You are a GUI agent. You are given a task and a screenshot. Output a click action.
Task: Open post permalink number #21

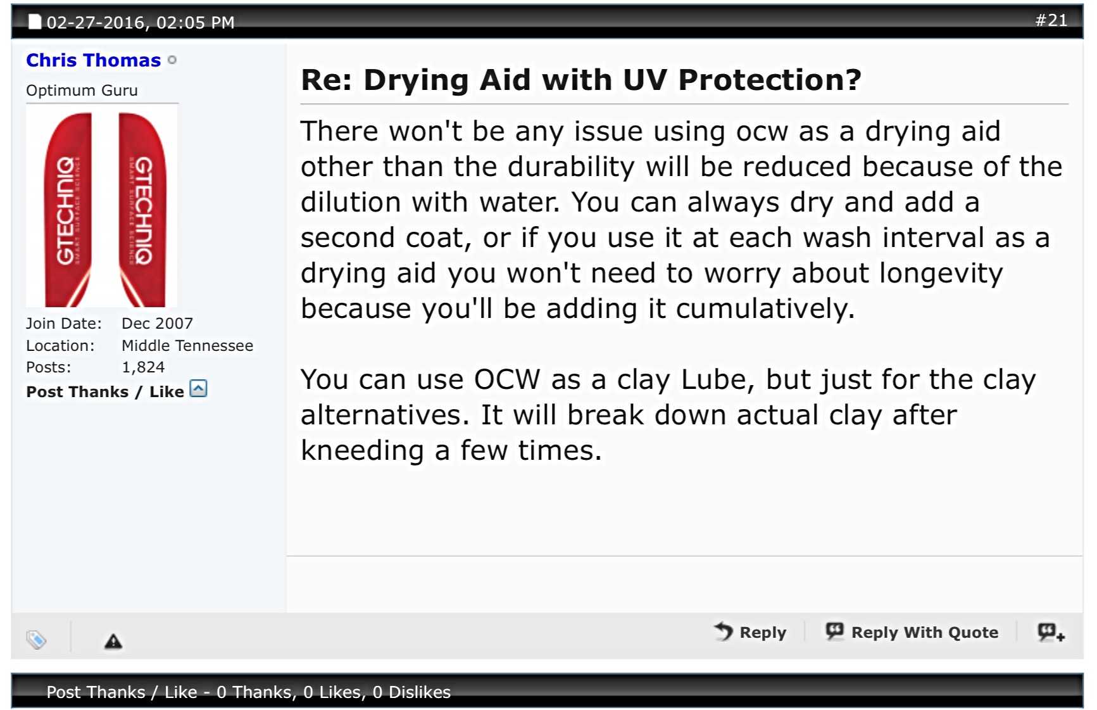(1051, 20)
